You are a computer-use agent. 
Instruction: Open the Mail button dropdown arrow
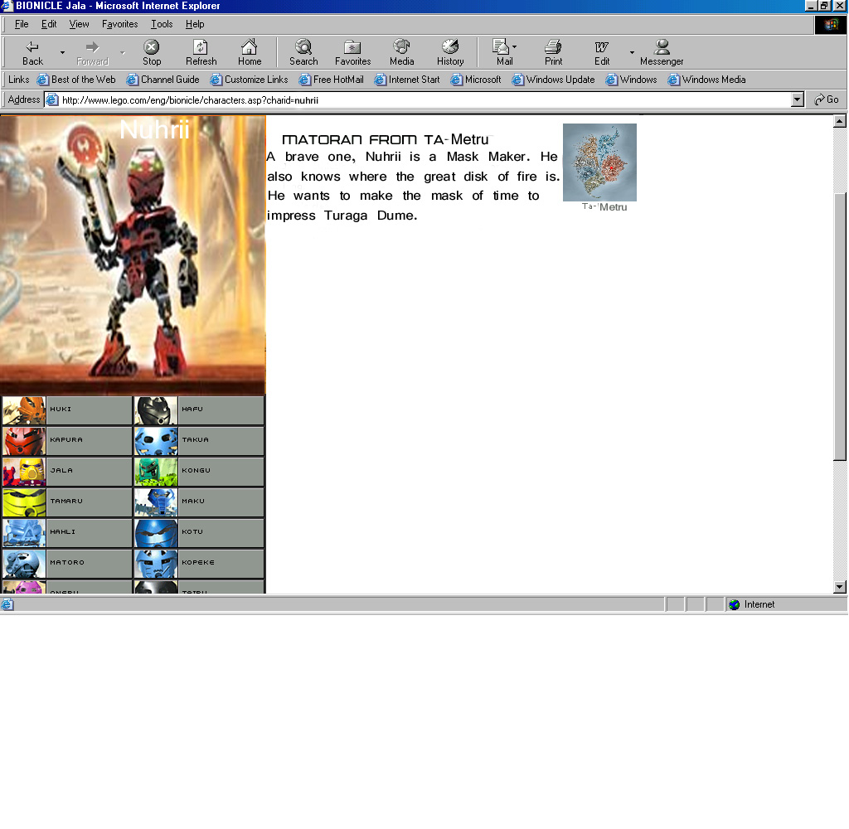point(515,47)
